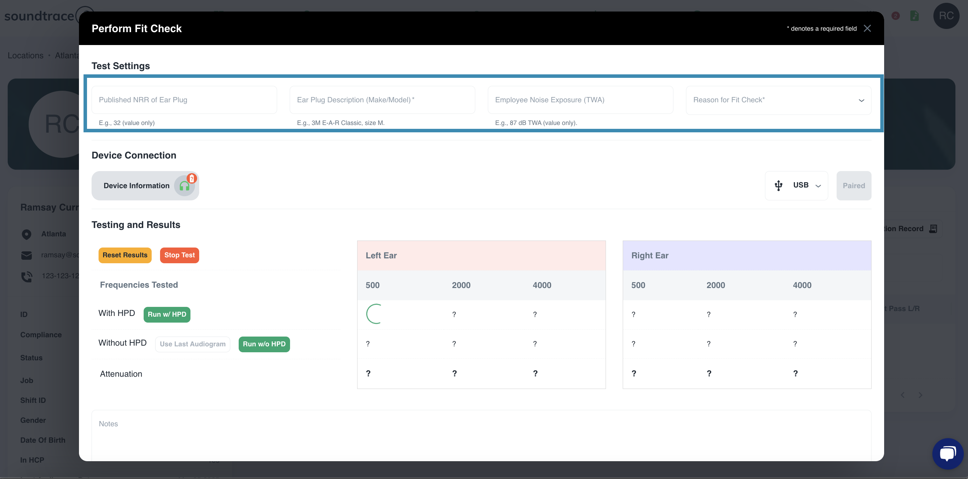The height and width of the screenshot is (479, 968).
Task: Click the Compliance label in sidebar
Action: [41, 335]
